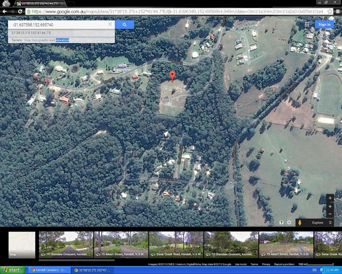Click the red location pin marker

coord(172,76)
